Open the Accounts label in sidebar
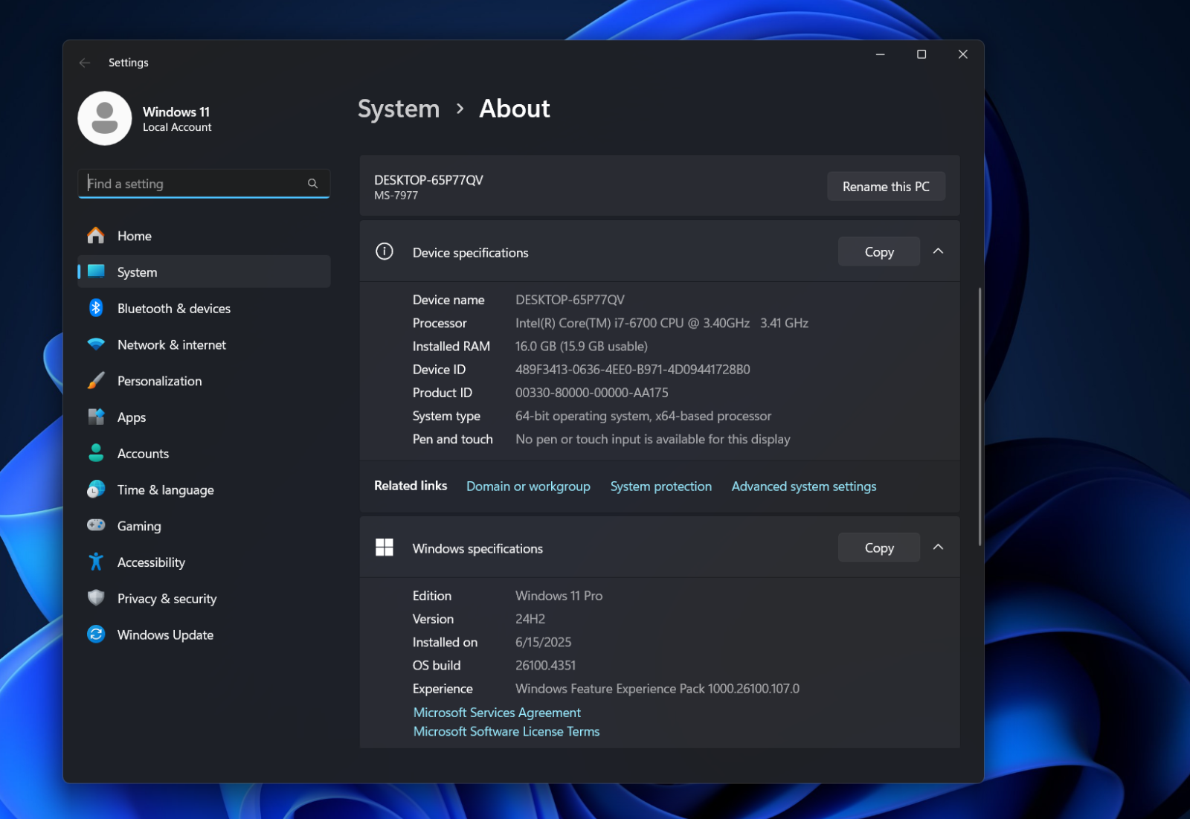This screenshot has height=819, width=1190. coord(143,454)
